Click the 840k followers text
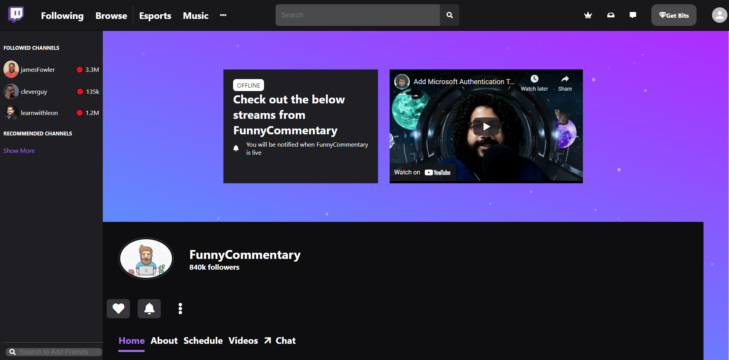Image resolution: width=729 pixels, height=360 pixels. coord(214,267)
